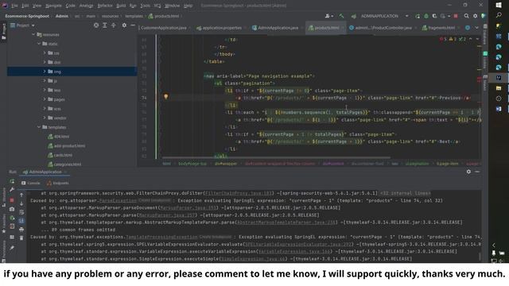Open the Project vertical sidebar tab
The image size is (509, 286).
(3, 32)
